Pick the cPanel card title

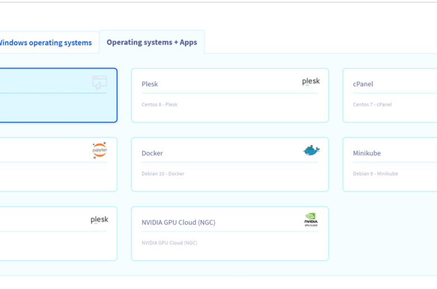pos(363,84)
